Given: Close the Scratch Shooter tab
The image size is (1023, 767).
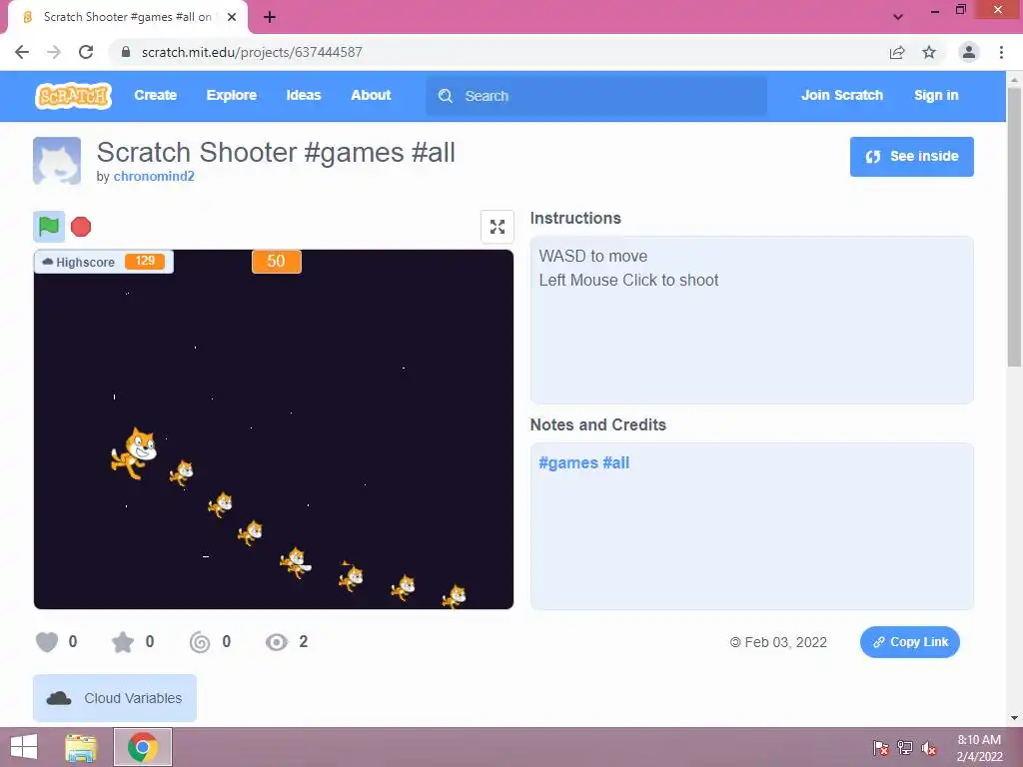Looking at the screenshot, I should click(x=232, y=17).
